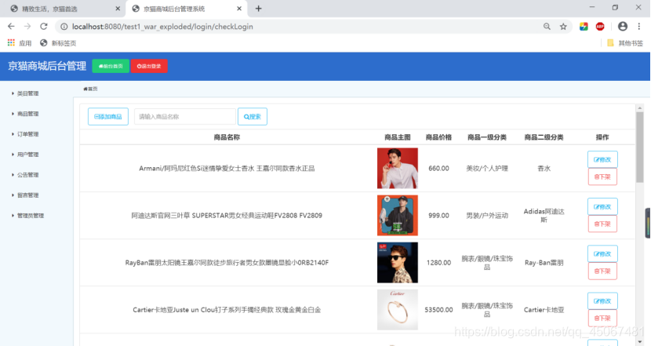Go forward in browser history
Image resolution: width=651 pixels, height=346 pixels.
pos(27,27)
